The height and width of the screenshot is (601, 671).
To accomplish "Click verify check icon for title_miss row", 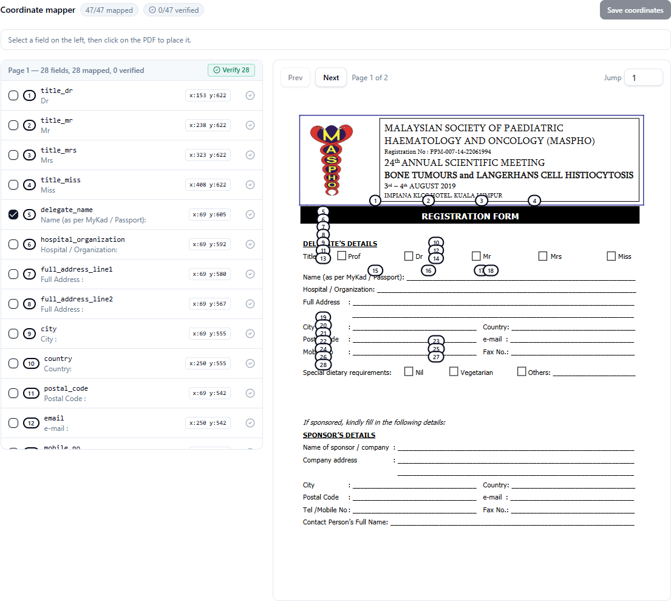I will pyautogui.click(x=250, y=185).
